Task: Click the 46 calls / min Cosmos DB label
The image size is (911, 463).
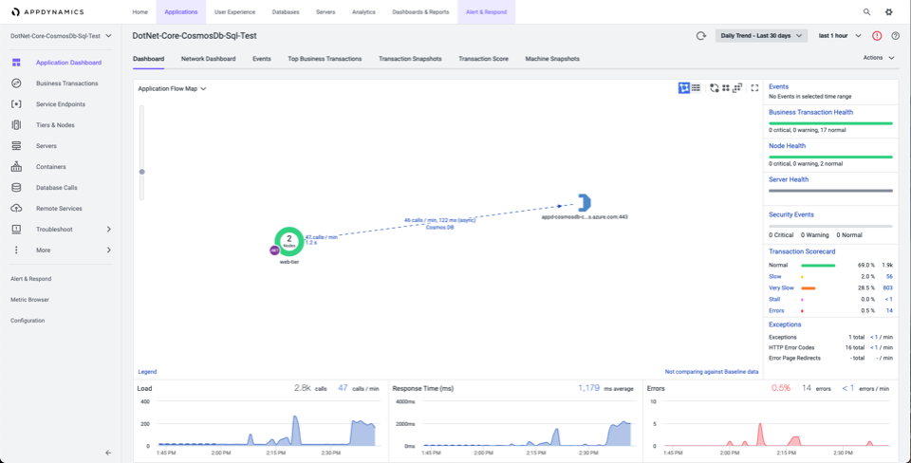Action: click(439, 224)
